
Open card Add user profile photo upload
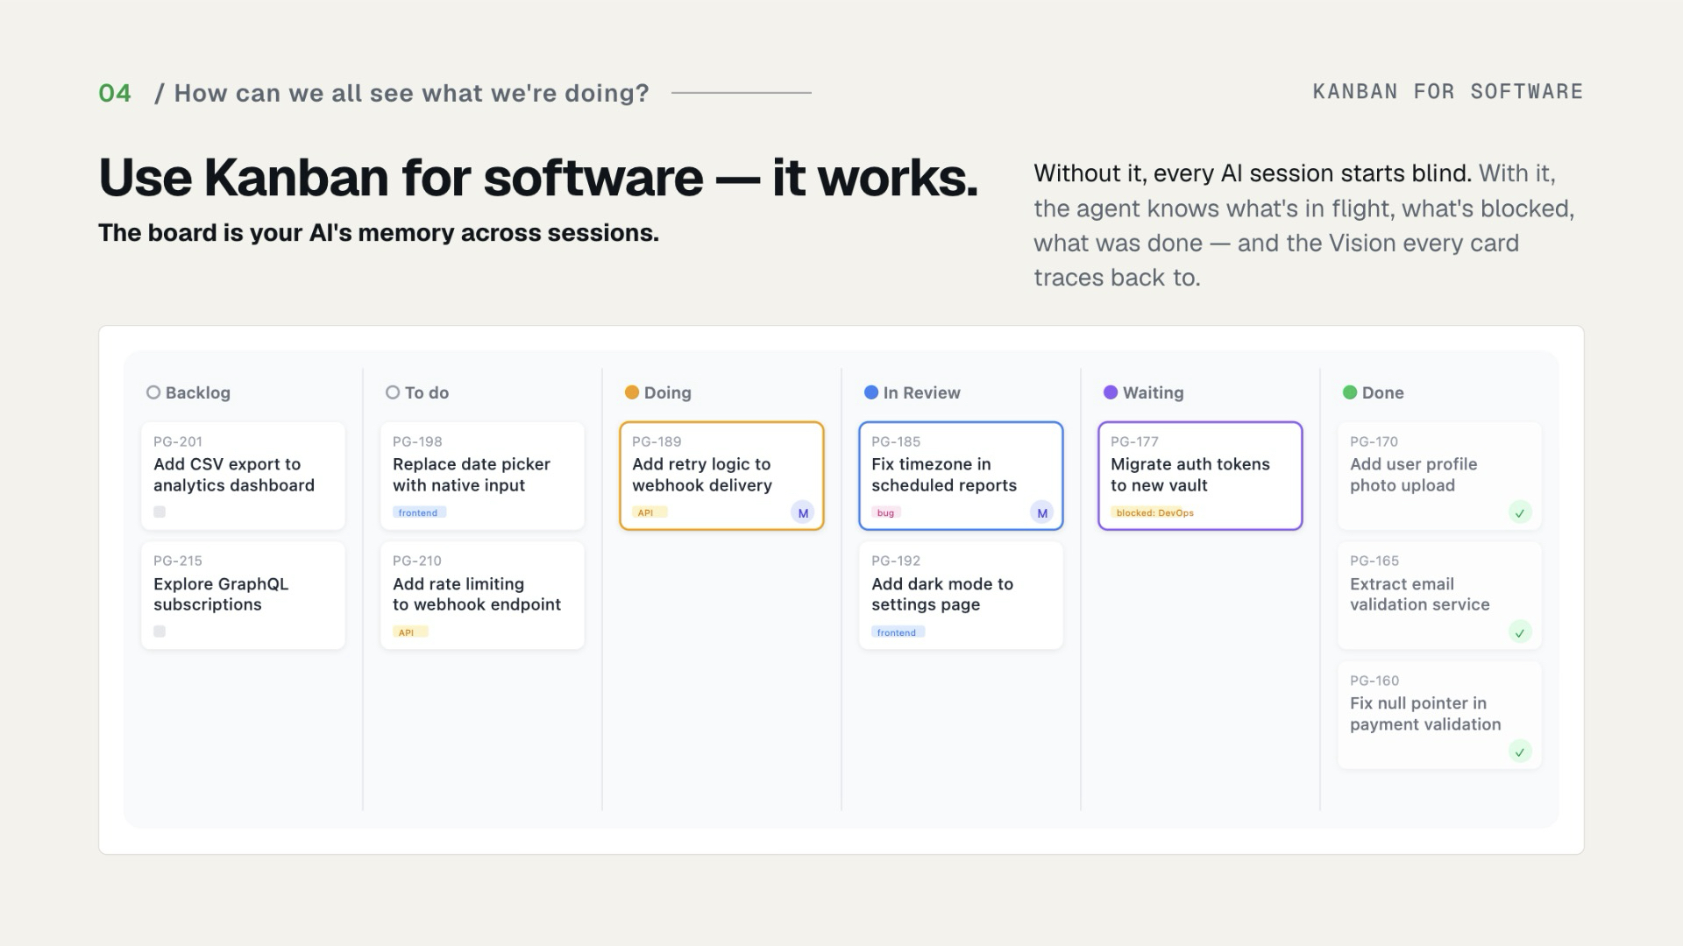(x=1439, y=476)
